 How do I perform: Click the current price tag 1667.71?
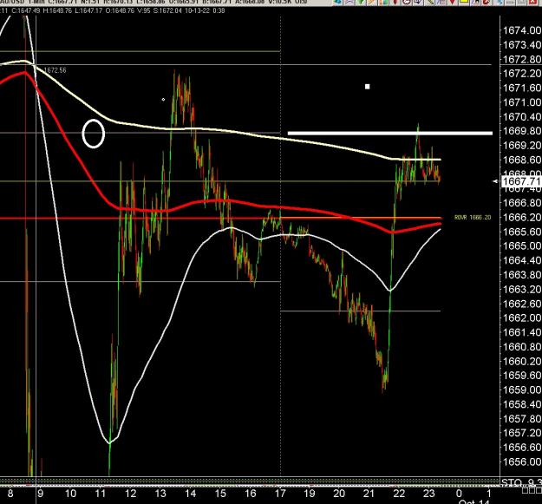tap(520, 181)
